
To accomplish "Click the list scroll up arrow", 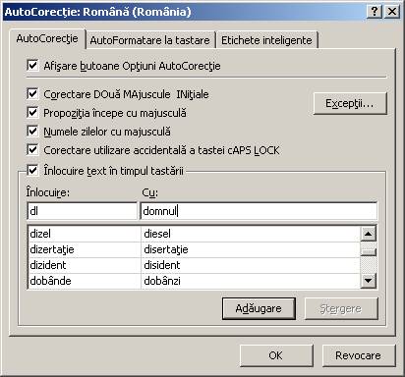I will pyautogui.click(x=369, y=234).
